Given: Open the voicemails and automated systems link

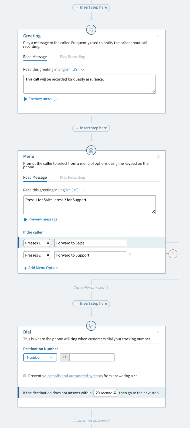Looking at the screenshot, I should pos(73,376).
